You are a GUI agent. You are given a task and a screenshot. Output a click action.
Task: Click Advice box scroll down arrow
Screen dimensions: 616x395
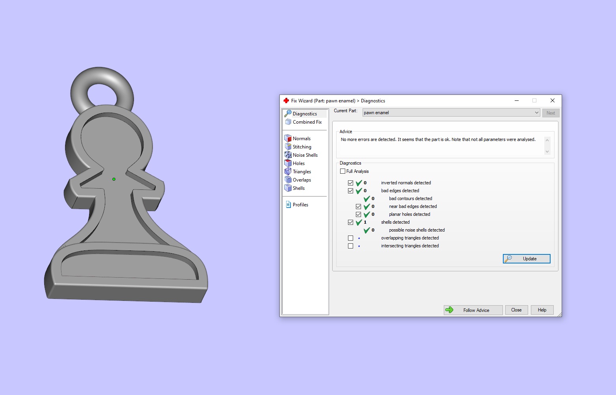547,152
